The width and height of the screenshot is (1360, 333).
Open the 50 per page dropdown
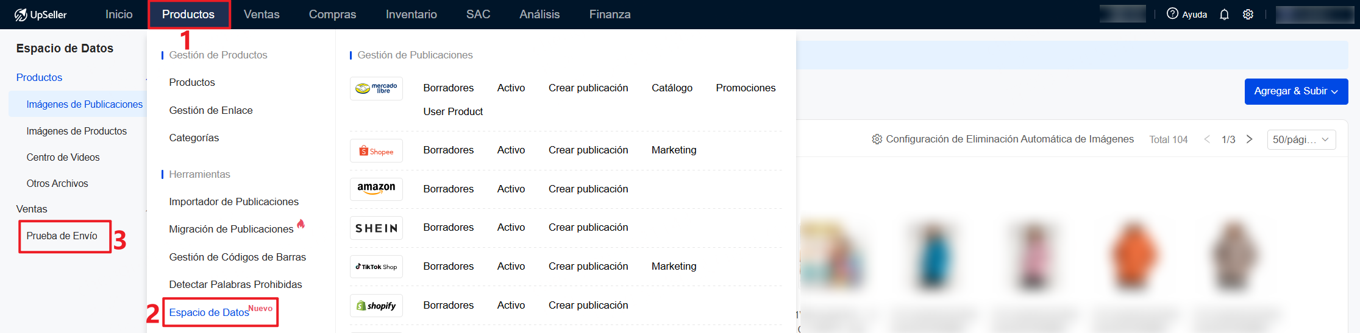[x=1301, y=139]
